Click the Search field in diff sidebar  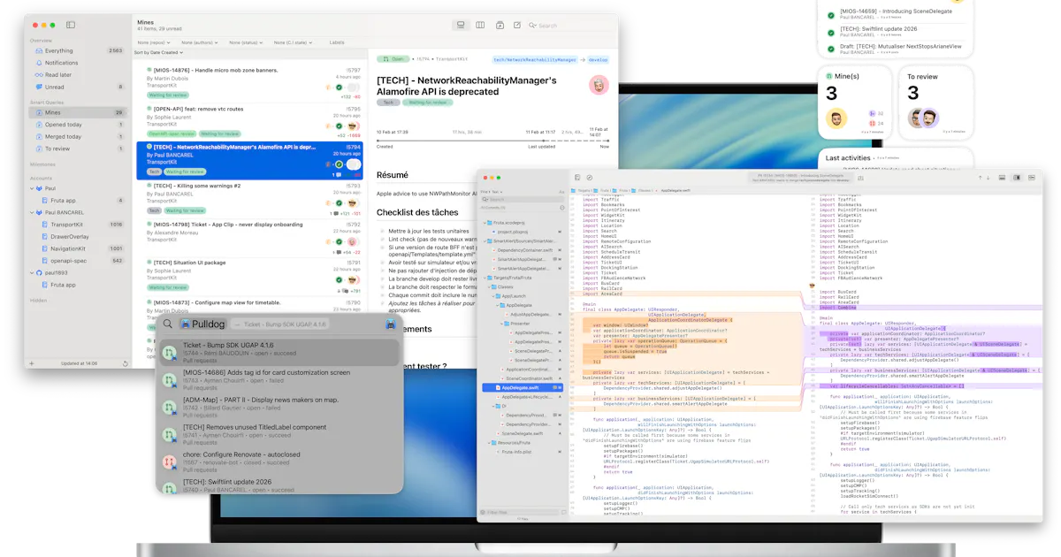tap(523, 200)
